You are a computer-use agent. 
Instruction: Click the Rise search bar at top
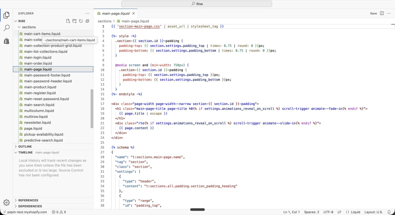click(197, 4)
